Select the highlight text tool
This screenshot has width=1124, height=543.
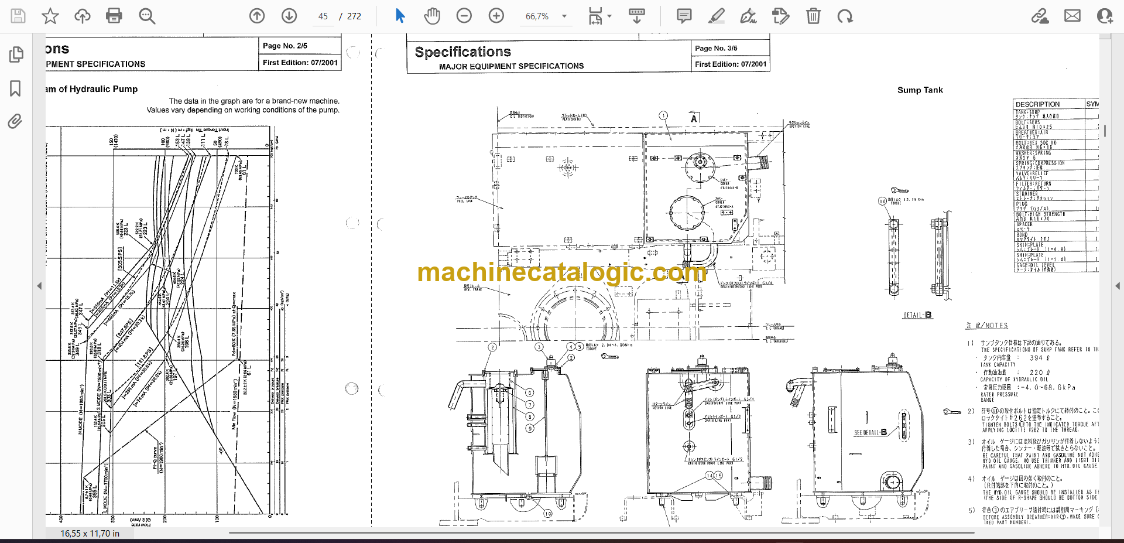pyautogui.click(x=716, y=16)
